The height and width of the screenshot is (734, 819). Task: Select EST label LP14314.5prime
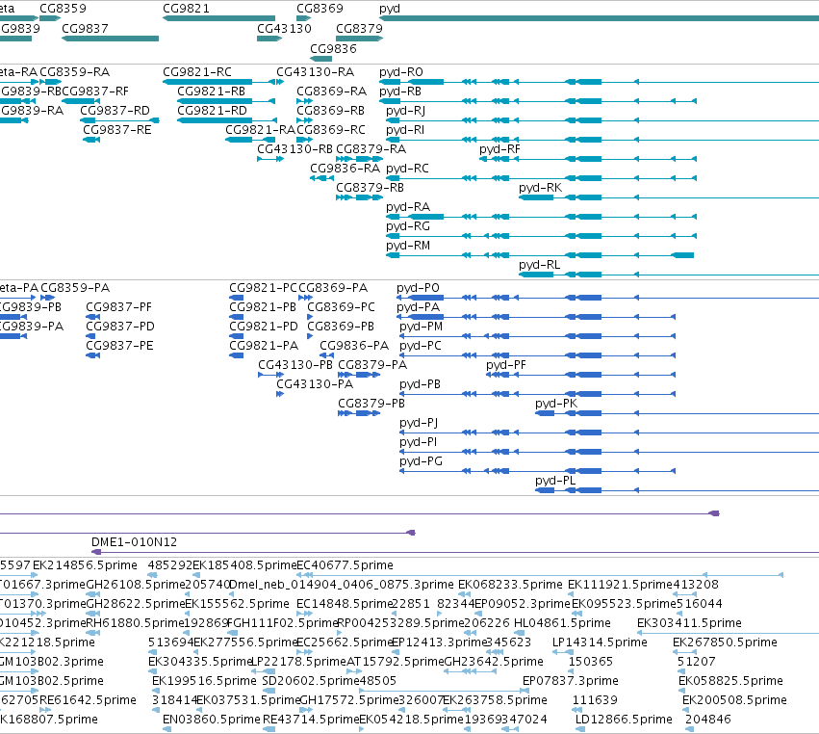coord(600,642)
